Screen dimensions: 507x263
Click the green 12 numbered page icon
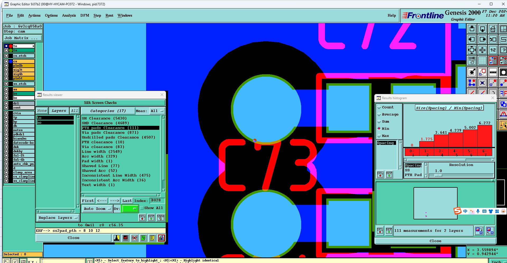click(143, 238)
